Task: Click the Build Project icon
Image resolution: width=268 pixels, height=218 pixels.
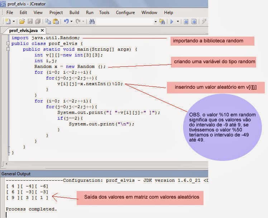Action: tap(194, 22)
